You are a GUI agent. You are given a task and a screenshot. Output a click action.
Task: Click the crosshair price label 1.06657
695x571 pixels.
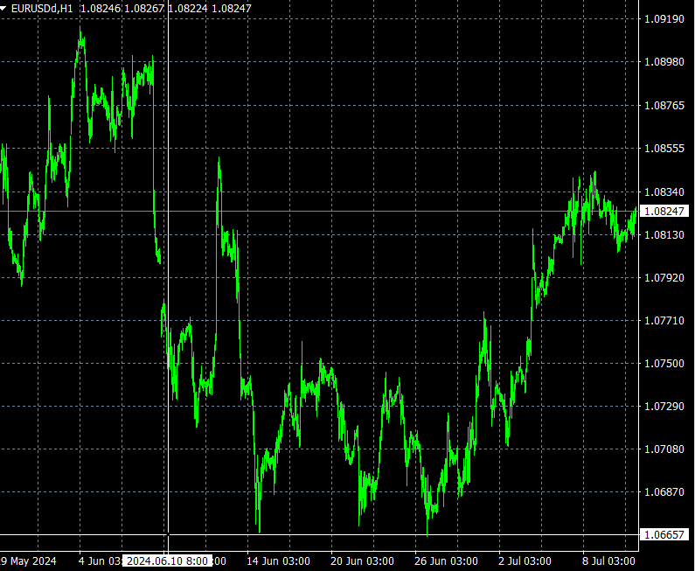(666, 534)
